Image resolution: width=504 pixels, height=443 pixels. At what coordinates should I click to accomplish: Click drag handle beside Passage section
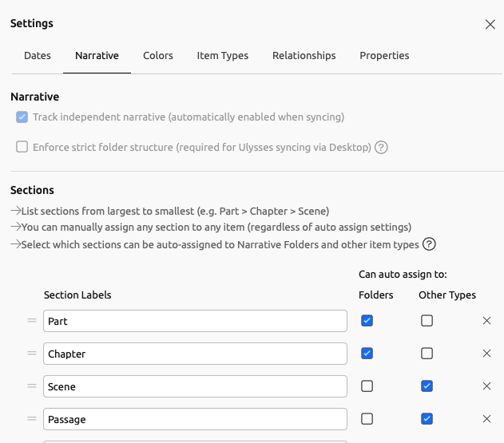(32, 419)
